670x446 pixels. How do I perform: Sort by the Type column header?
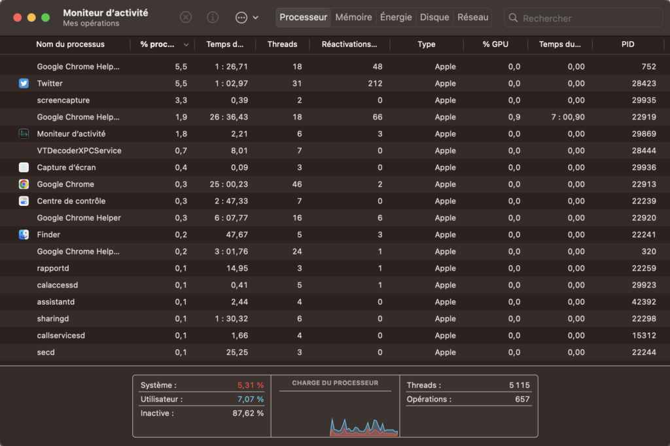427,44
